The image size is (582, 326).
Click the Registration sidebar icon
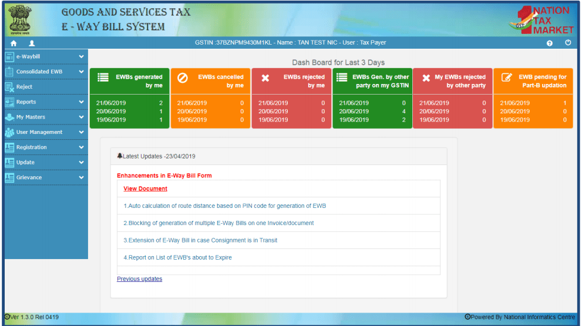[x=9, y=147]
